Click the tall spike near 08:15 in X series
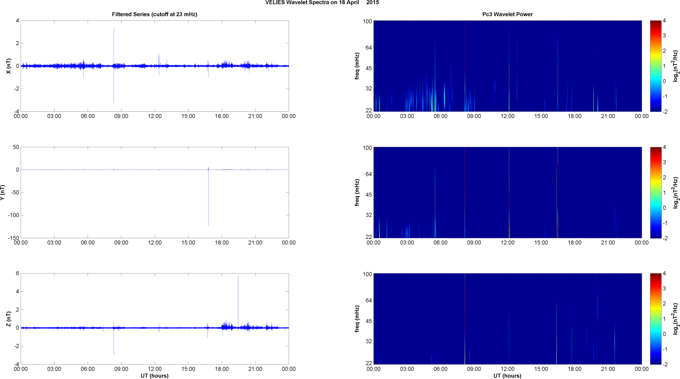The width and height of the screenshot is (680, 379). point(113,66)
